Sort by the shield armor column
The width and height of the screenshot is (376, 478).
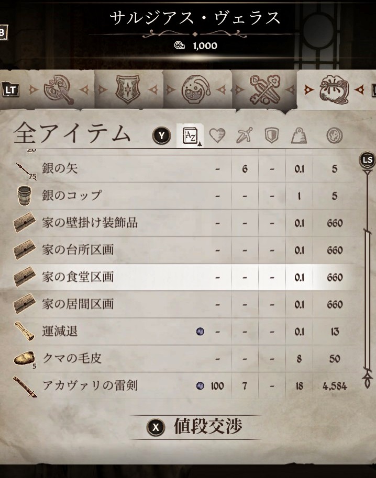pyautogui.click(x=272, y=135)
